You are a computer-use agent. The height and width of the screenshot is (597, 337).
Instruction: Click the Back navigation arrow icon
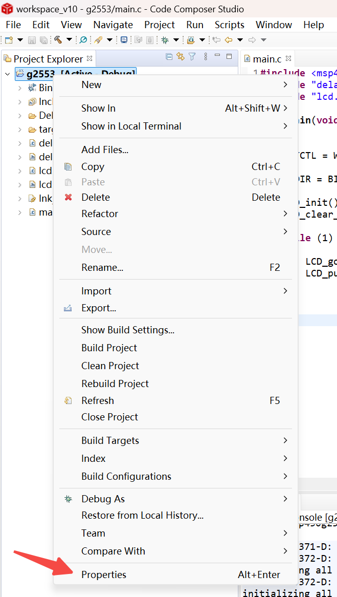tap(229, 39)
